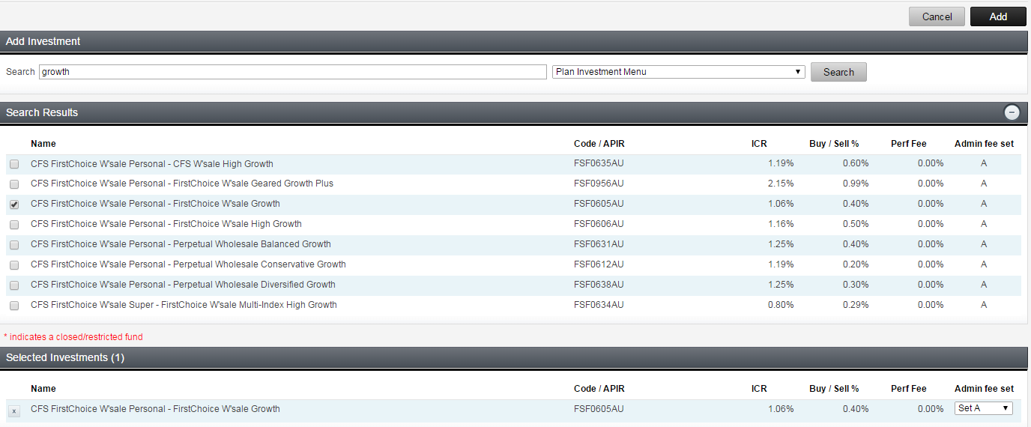The height and width of the screenshot is (427, 1031).
Task: Click Perpetual Wholesale Diversified Growth fund name
Action: tap(183, 285)
